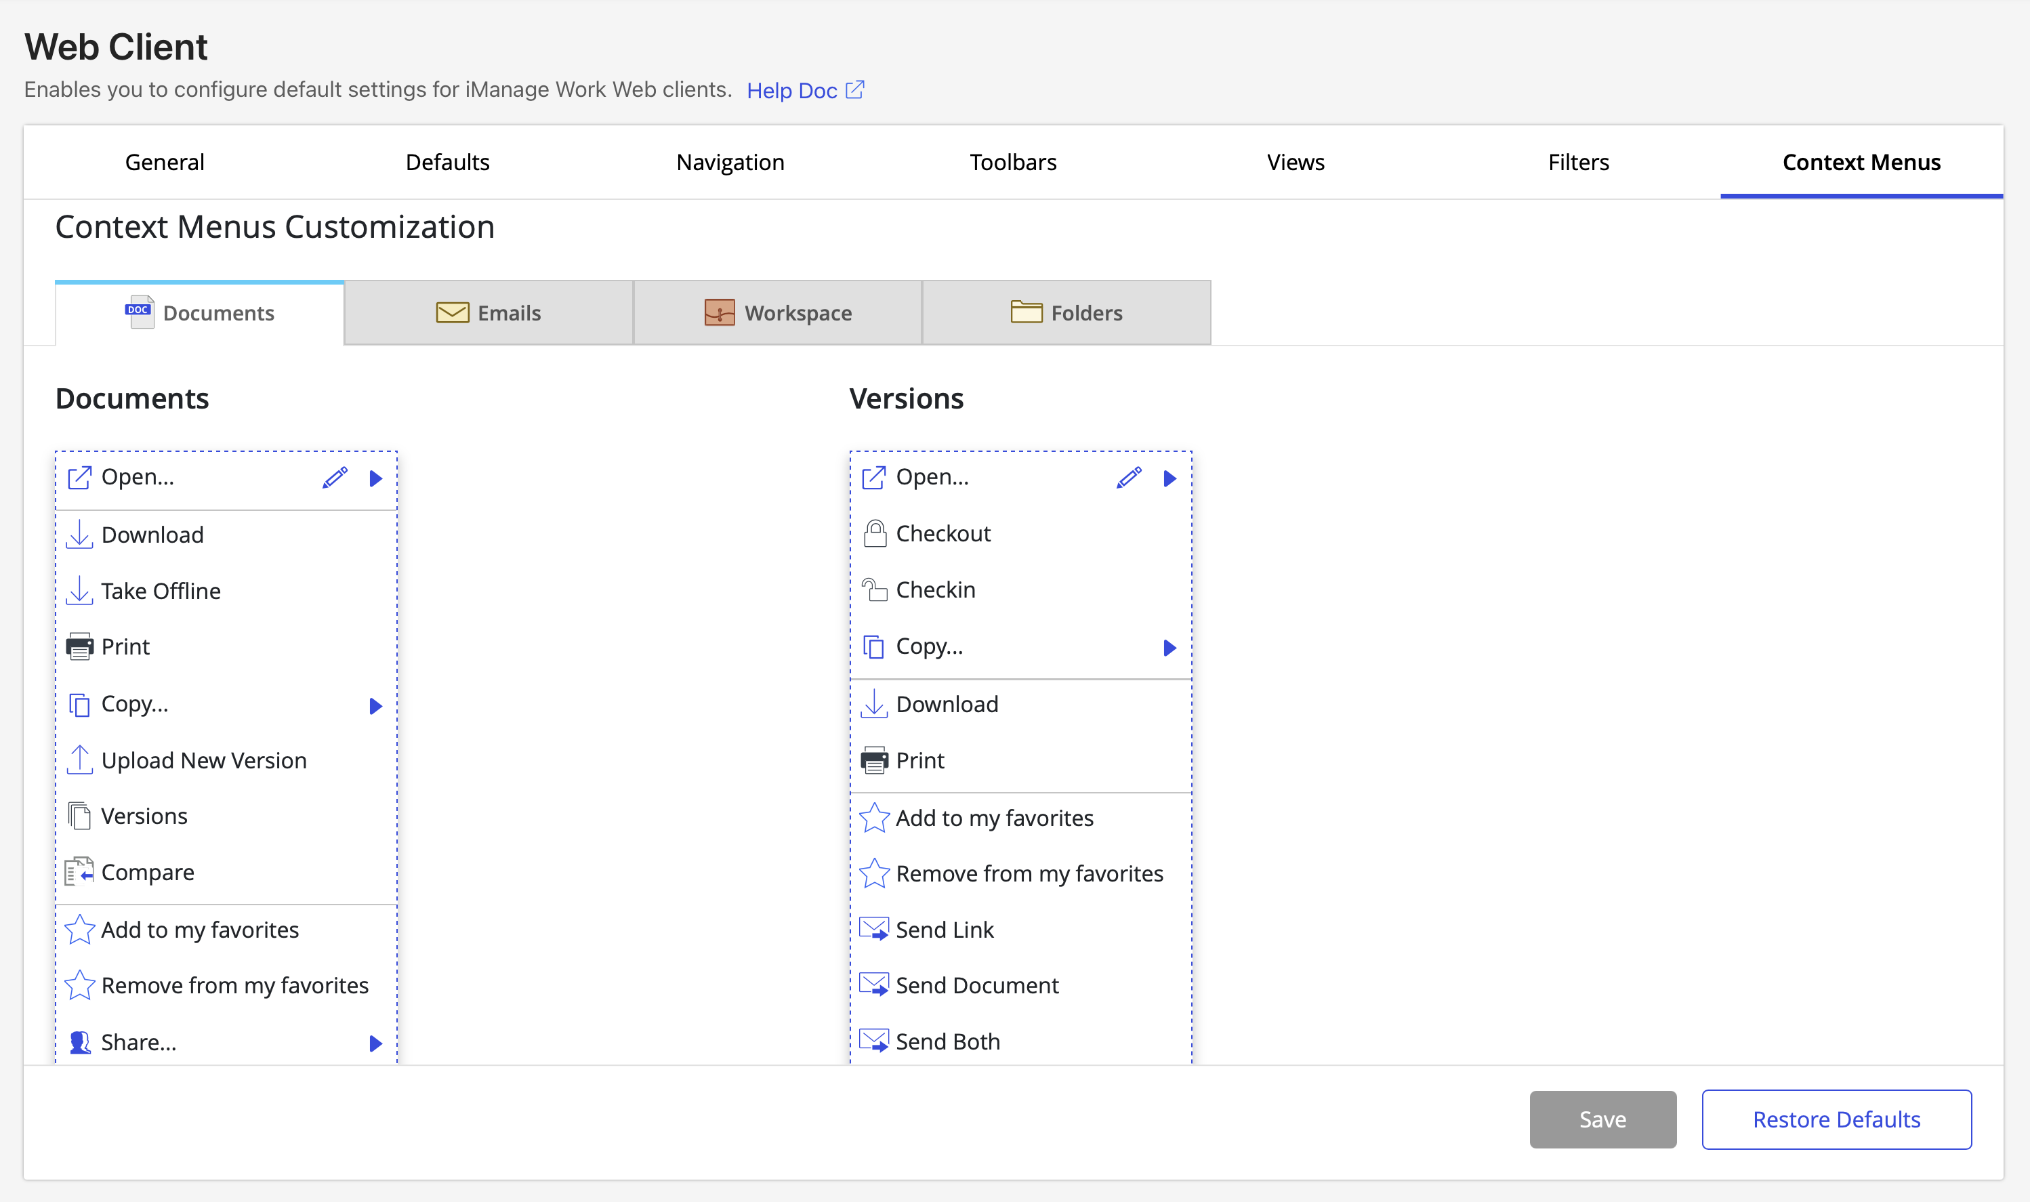Click the Checkin menu entry in Versions
The width and height of the screenshot is (2030, 1202).
coord(1020,589)
